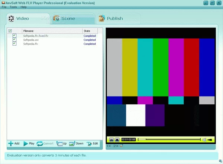Close the AnvSoft window
This screenshot has height=164, width=223.
click(x=219, y=3)
